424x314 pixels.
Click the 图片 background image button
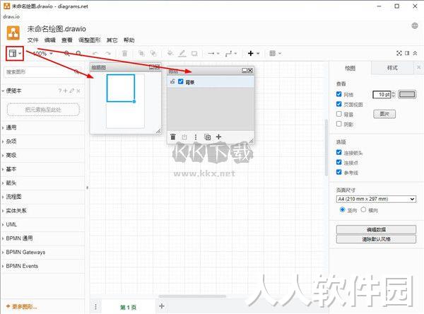coord(384,114)
